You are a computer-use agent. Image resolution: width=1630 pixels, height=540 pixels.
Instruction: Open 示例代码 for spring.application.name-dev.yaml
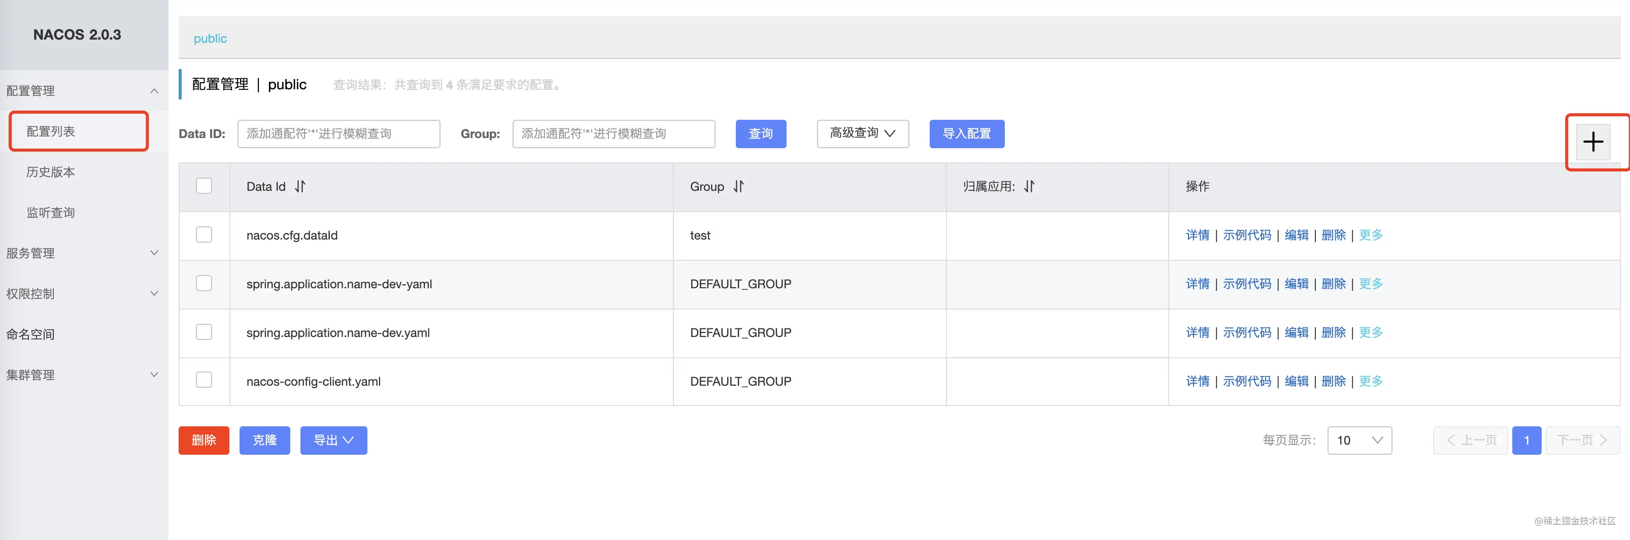click(x=1246, y=332)
